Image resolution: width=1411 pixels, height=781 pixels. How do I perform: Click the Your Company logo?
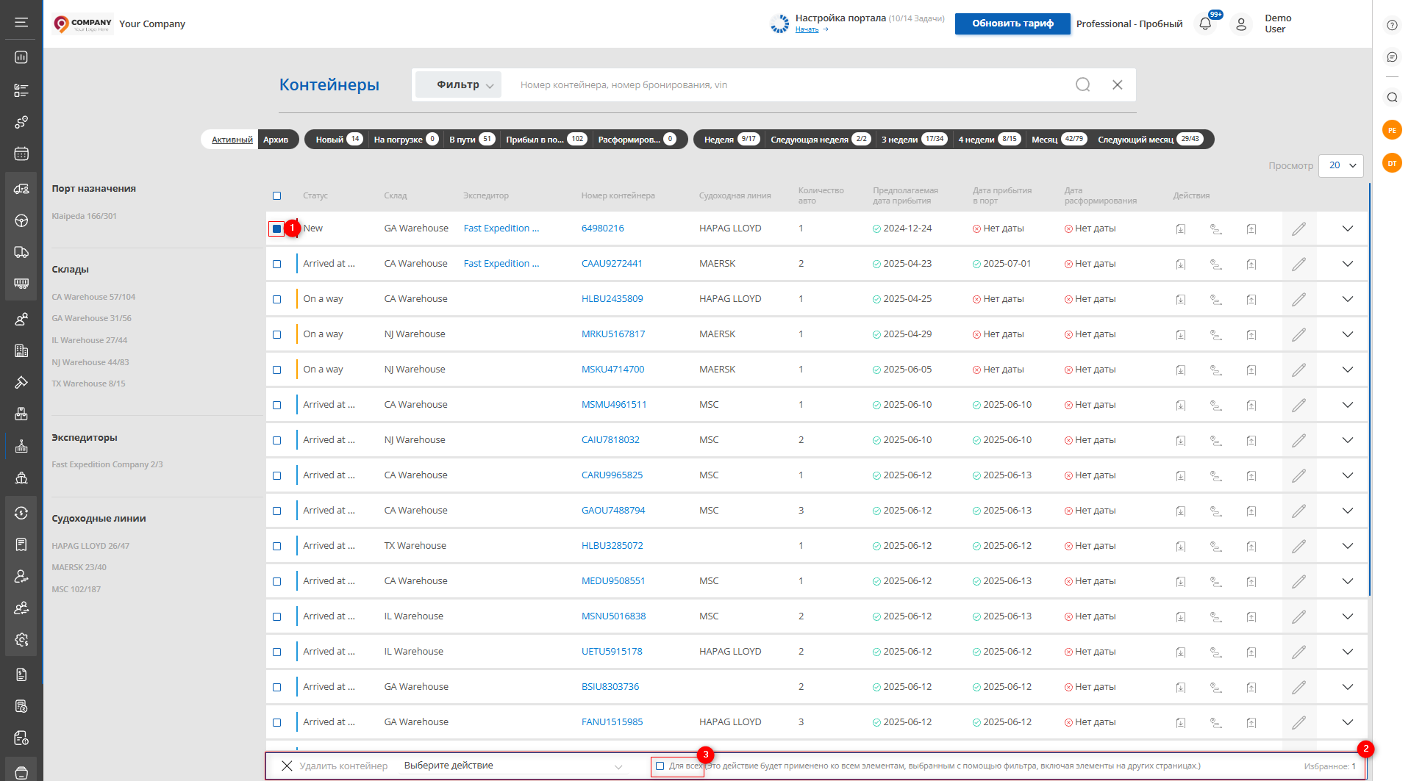click(83, 24)
